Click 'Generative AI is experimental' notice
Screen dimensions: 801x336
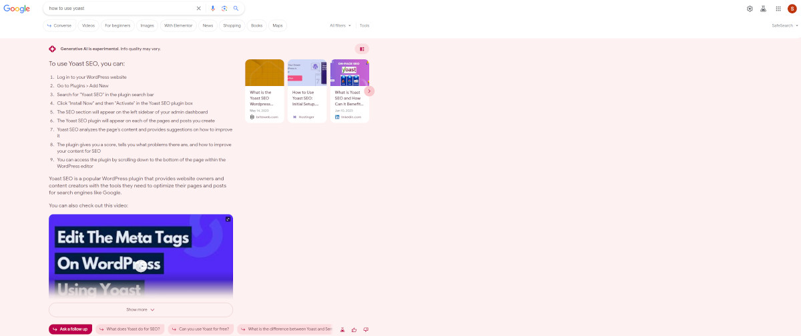110,49
